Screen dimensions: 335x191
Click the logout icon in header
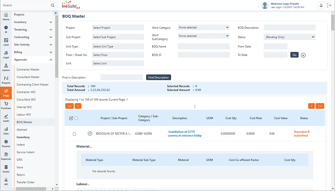coord(329,6)
